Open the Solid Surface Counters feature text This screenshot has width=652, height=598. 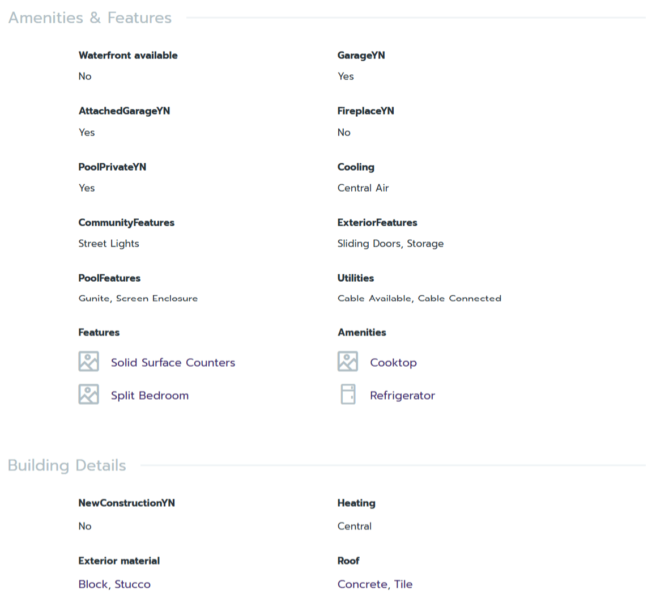(173, 363)
